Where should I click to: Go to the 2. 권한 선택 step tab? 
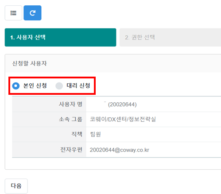170,37
